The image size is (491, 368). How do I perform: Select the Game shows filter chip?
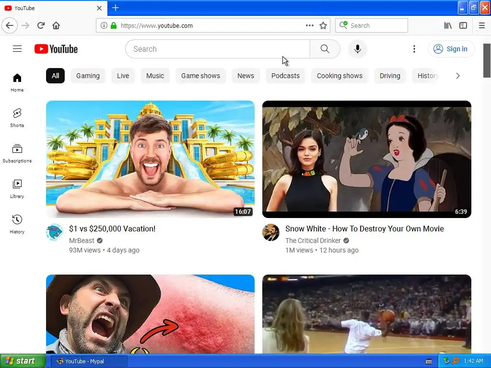(x=201, y=76)
